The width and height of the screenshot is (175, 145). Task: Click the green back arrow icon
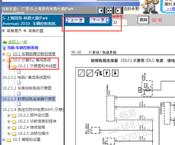tap(5, 42)
